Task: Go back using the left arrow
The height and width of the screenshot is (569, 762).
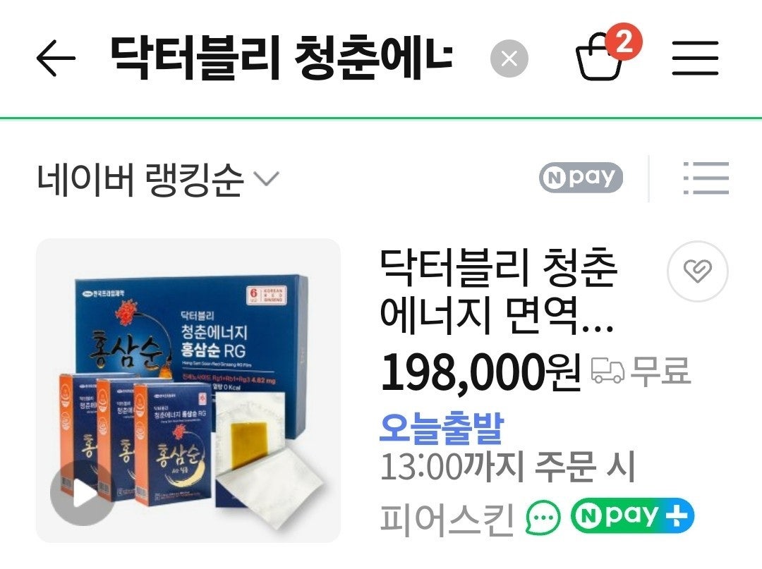Action: pyautogui.click(x=56, y=59)
